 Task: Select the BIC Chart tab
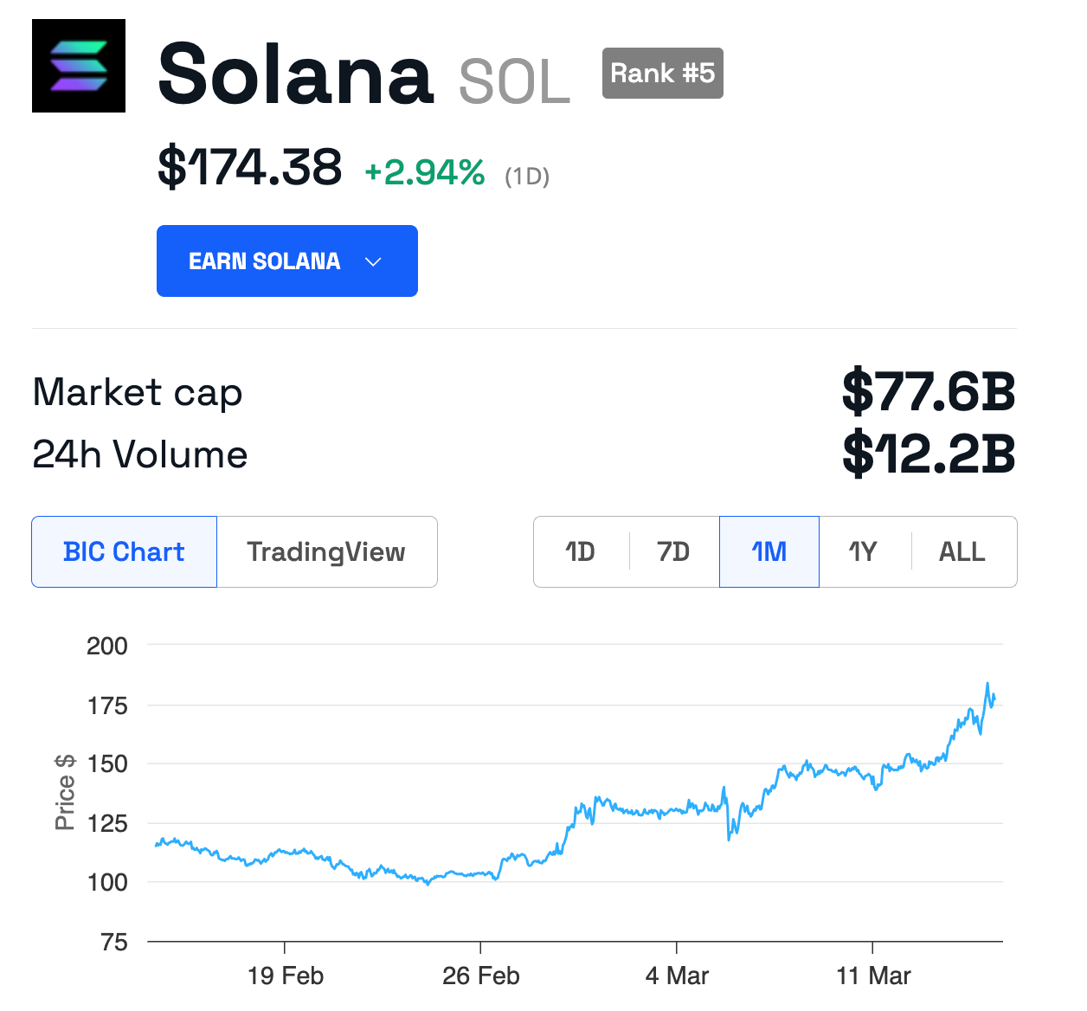(x=123, y=551)
